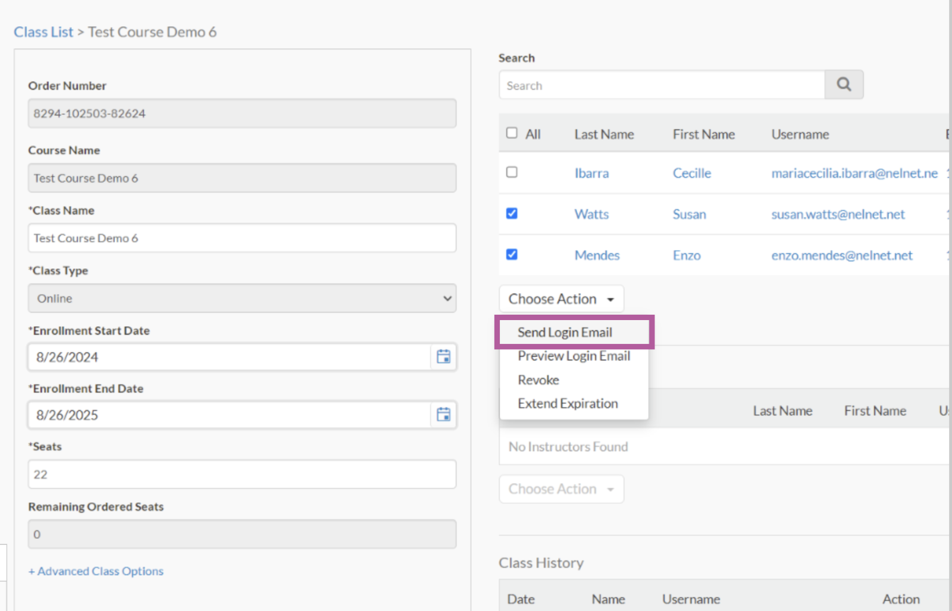Click the search magnifier icon button
952x611 pixels.
tap(844, 84)
